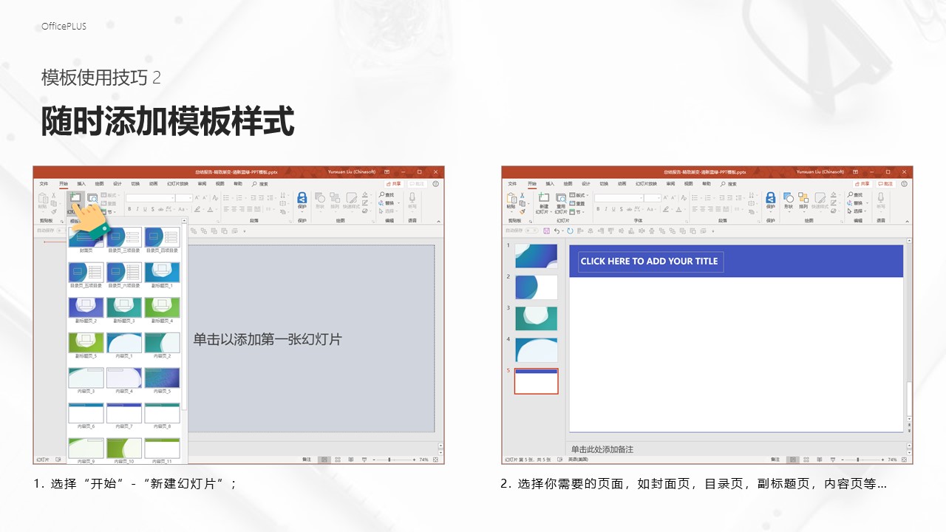Image resolution: width=946 pixels, height=532 pixels.
Task: Click smiley feedback icon in right window
Action: pyautogui.click(x=905, y=184)
